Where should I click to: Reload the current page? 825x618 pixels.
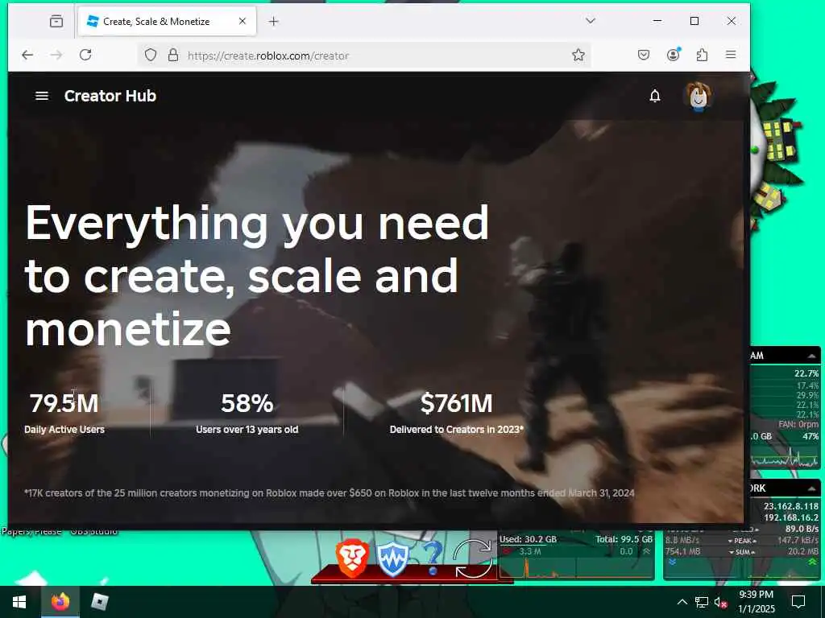pos(85,55)
